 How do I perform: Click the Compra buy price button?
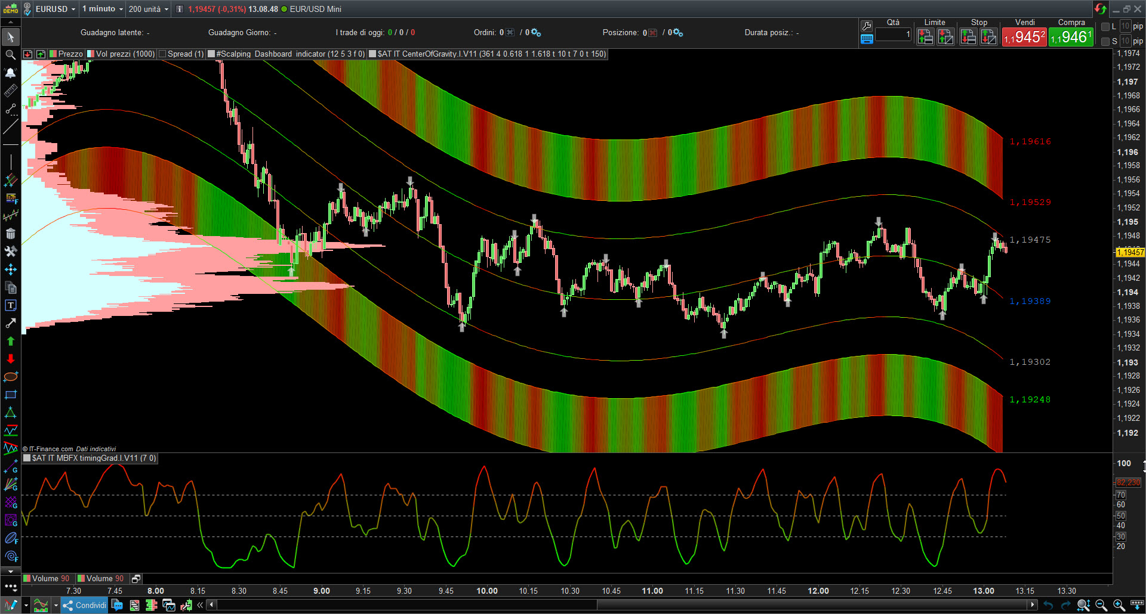click(1071, 37)
